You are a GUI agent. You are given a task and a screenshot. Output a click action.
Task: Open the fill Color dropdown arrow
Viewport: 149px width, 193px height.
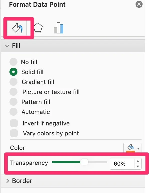138,148
